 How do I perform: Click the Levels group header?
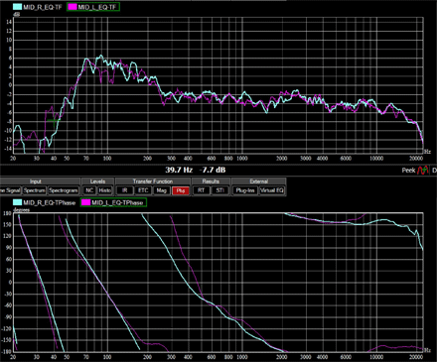tap(97, 181)
